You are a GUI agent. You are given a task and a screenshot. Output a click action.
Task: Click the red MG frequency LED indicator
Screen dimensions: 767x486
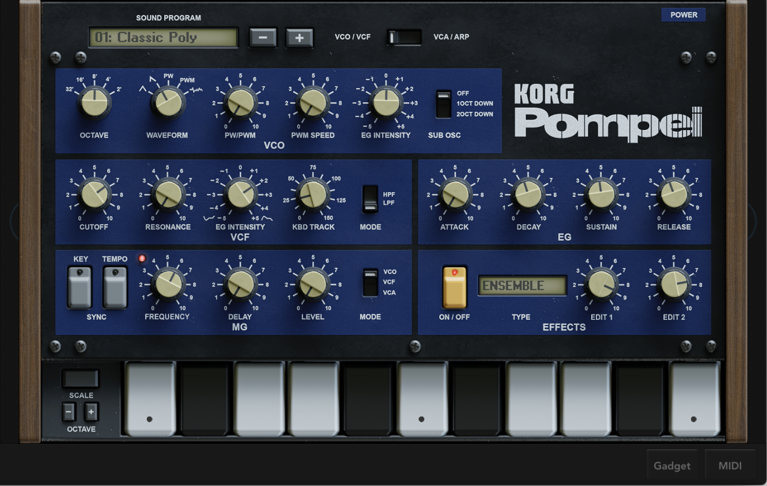point(141,258)
